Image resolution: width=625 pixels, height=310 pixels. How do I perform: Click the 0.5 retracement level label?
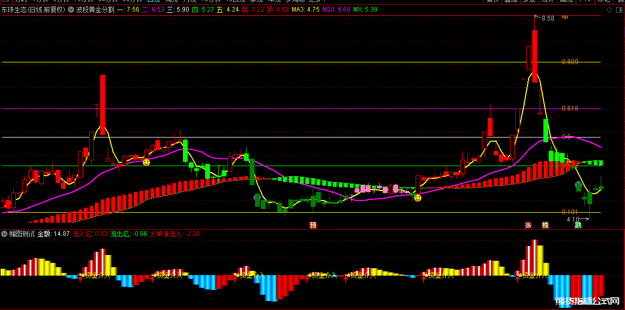tap(566, 137)
